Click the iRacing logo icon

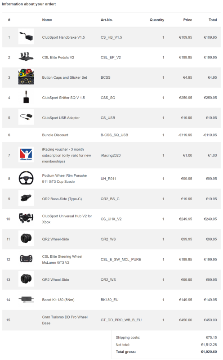(26, 154)
